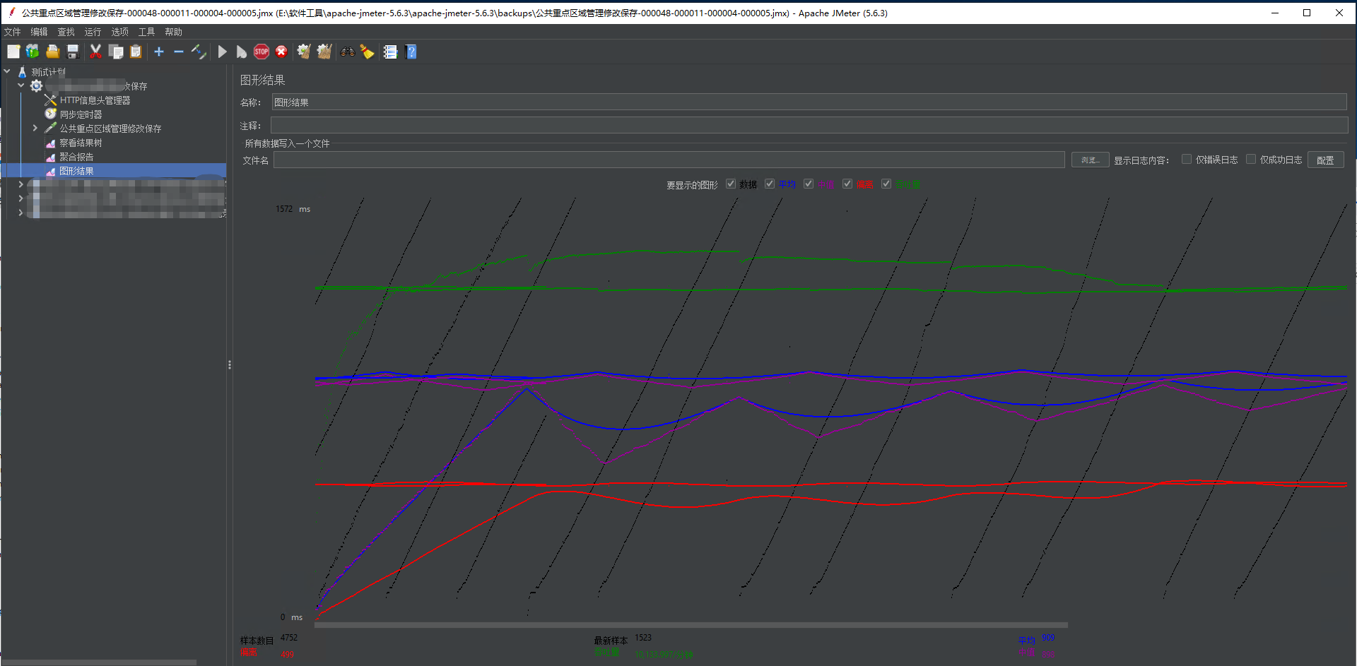Select the thread group gear icon
The width and height of the screenshot is (1357, 666).
tap(37, 85)
